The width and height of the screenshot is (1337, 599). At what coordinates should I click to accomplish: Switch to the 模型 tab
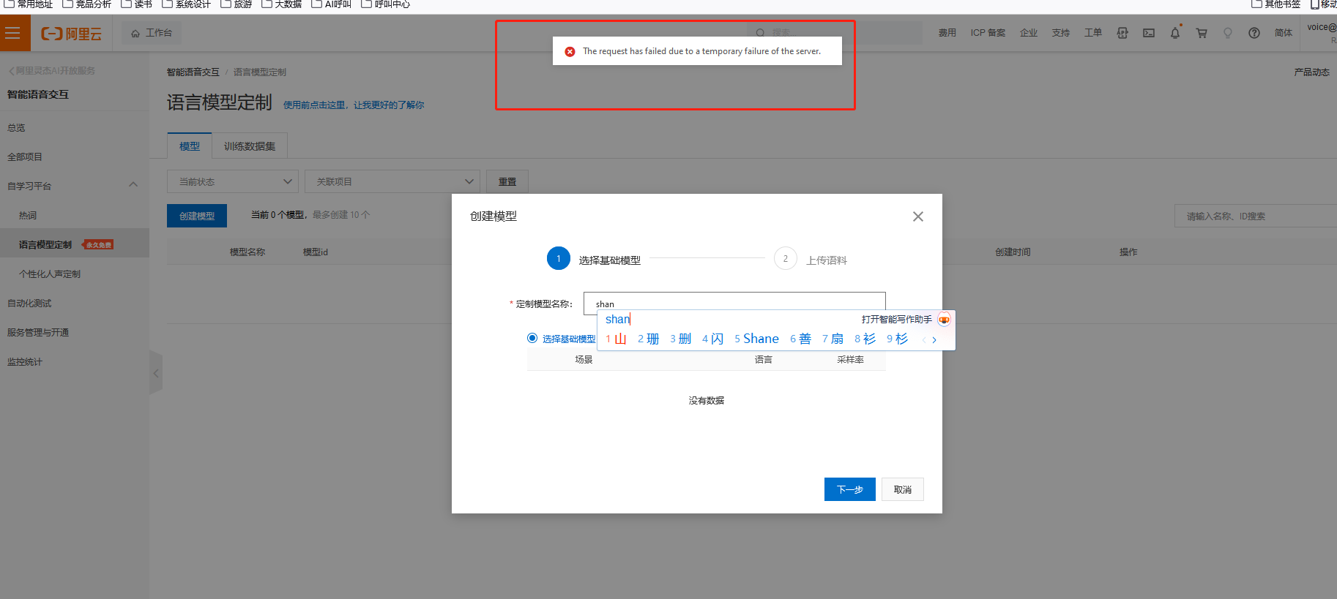pyautogui.click(x=190, y=146)
